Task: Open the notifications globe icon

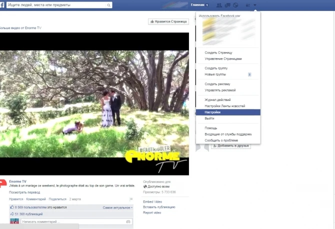Action: [x=235, y=5]
